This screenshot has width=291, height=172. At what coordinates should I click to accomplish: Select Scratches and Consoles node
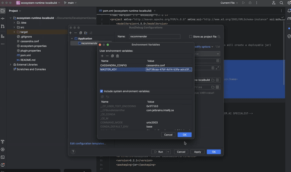point(31,69)
